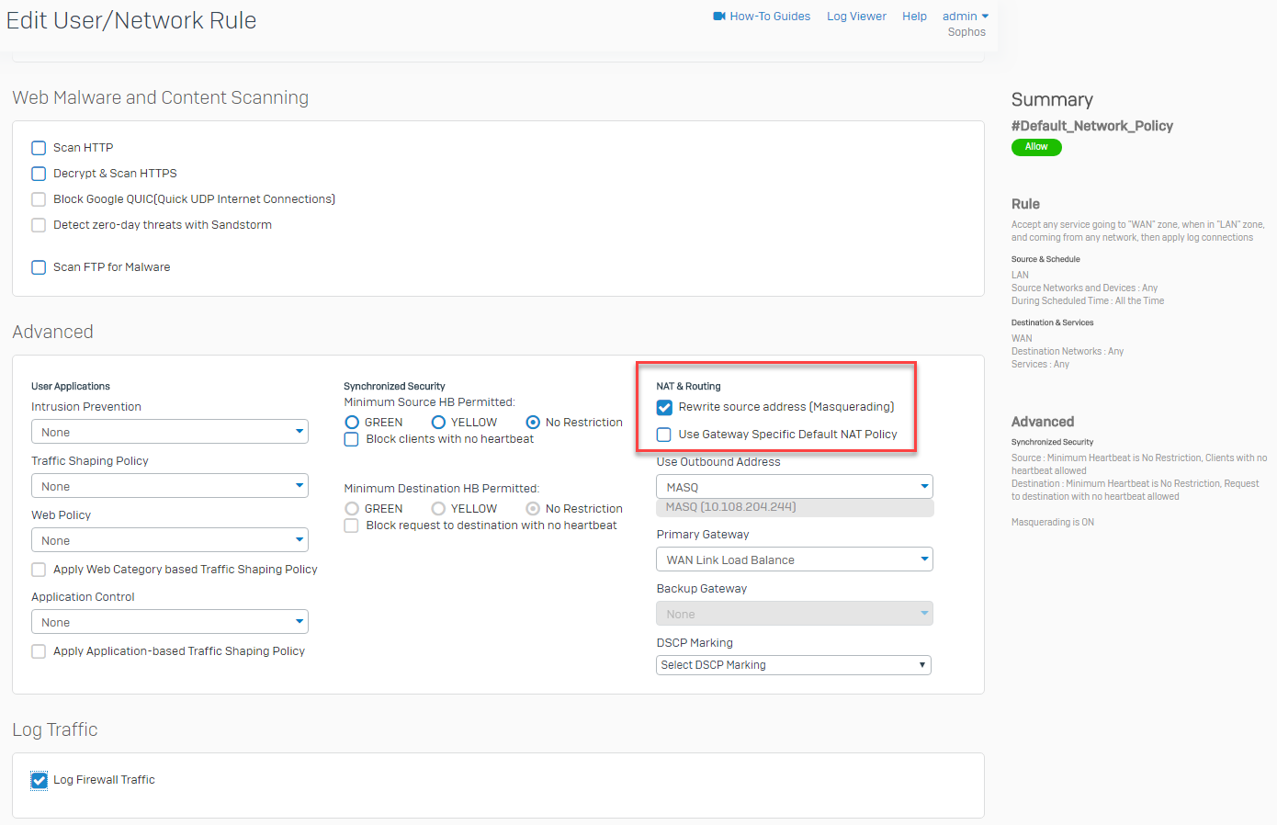This screenshot has width=1277, height=825.
Task: Select GREEN minimum source heartbeat radio
Action: point(352,423)
